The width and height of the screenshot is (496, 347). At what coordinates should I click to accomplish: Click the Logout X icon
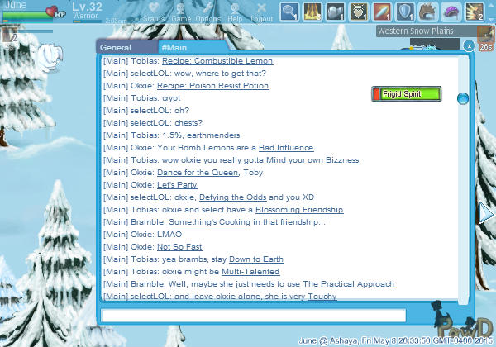(x=261, y=8)
